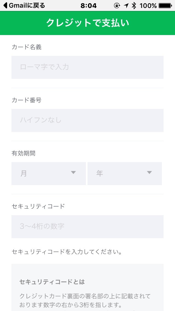Tap the セキュリティコードとは heading
175x311 pixels.
(x=52, y=282)
